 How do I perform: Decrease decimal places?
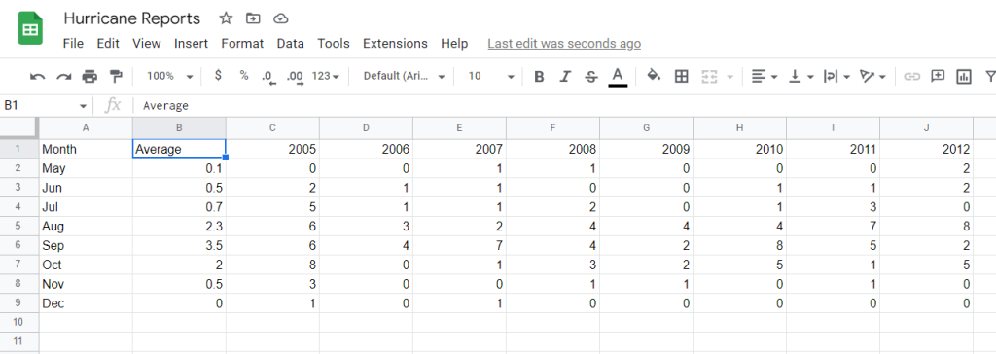269,76
